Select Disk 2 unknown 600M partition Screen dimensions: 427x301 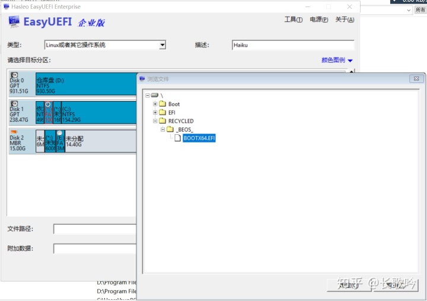click(50, 141)
